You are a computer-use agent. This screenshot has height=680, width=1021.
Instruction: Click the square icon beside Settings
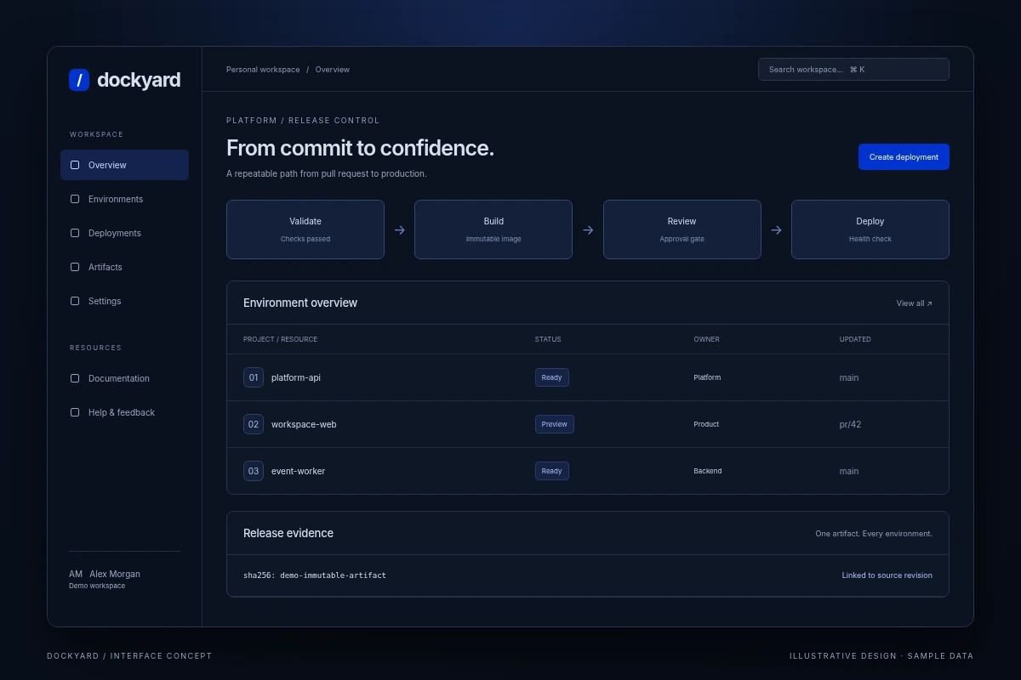tap(75, 301)
